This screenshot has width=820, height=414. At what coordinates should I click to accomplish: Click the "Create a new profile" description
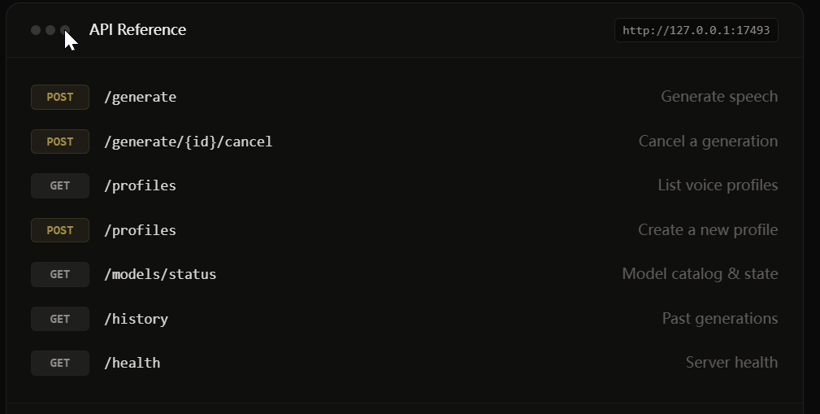707,230
